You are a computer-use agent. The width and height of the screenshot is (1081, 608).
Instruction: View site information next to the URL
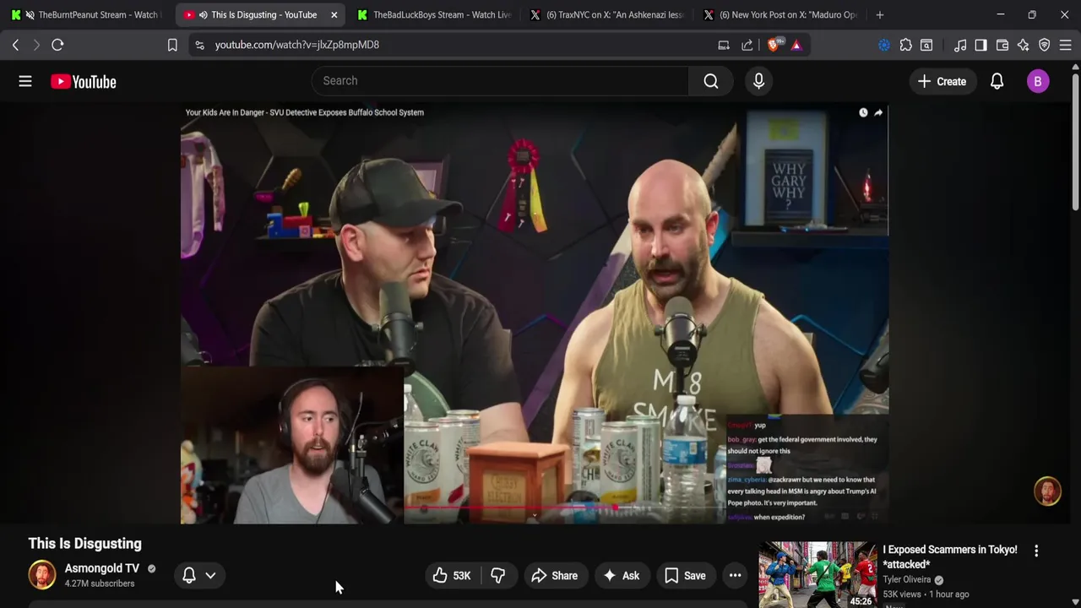point(199,45)
